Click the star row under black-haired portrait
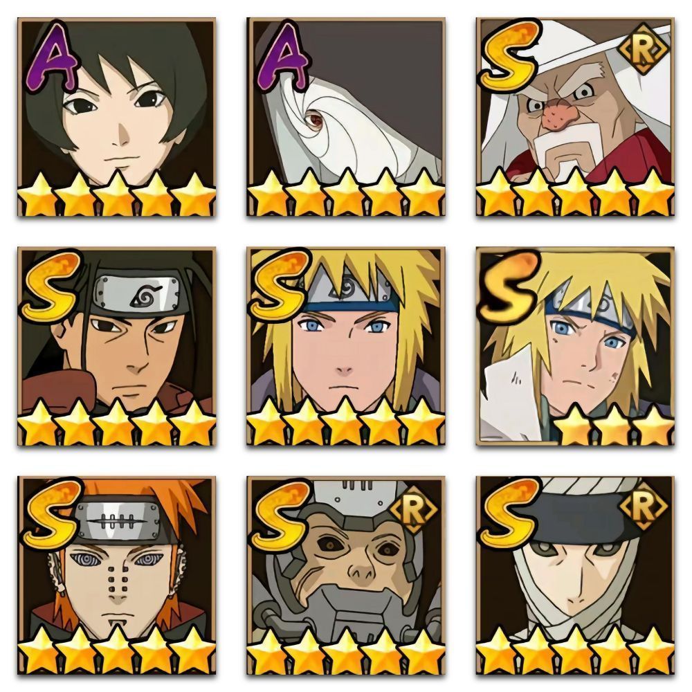 coord(116,193)
